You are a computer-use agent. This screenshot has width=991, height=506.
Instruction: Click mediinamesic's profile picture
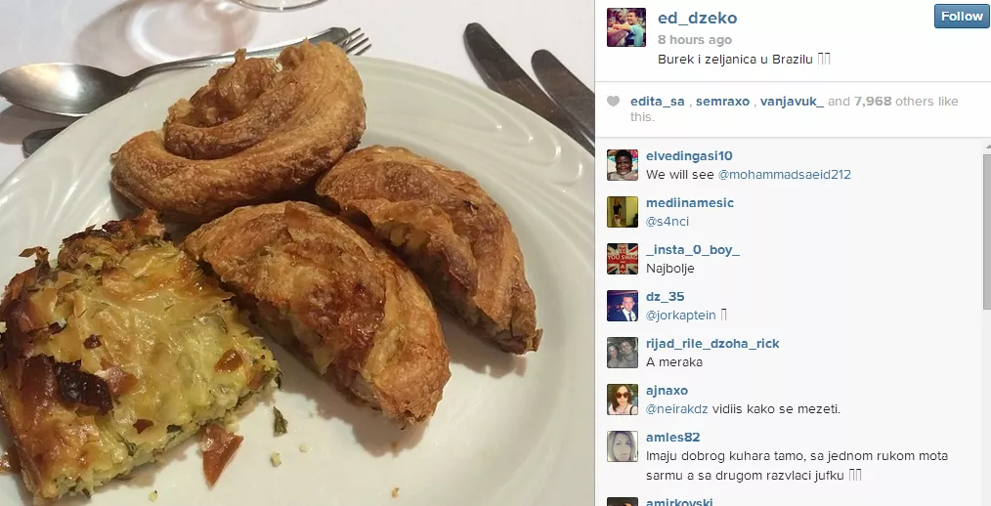coord(623,212)
